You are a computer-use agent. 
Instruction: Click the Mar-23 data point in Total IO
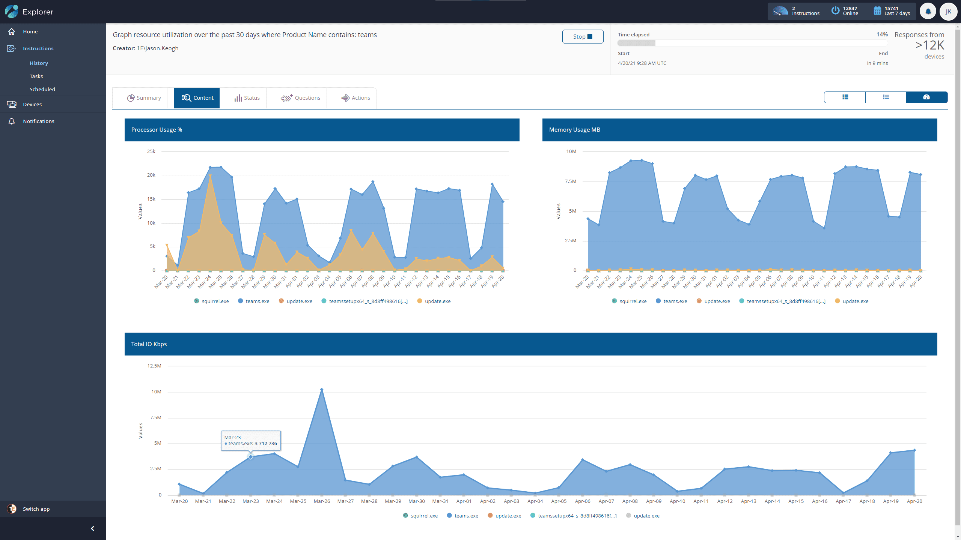click(x=250, y=456)
